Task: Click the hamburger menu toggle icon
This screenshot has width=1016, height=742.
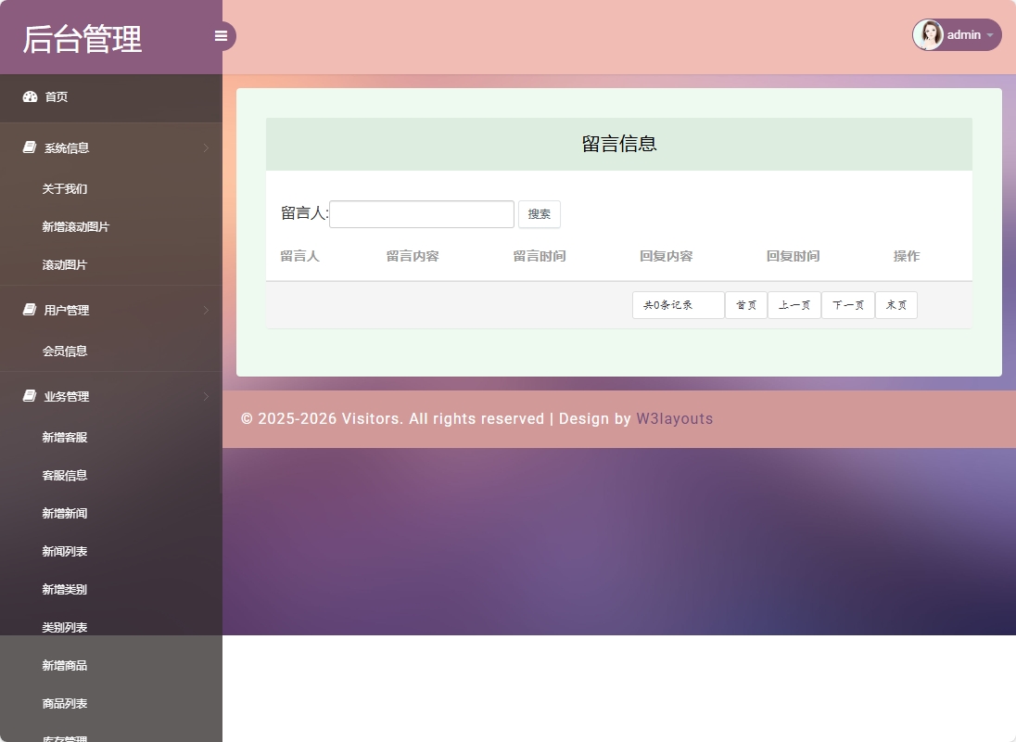Action: pyautogui.click(x=221, y=35)
